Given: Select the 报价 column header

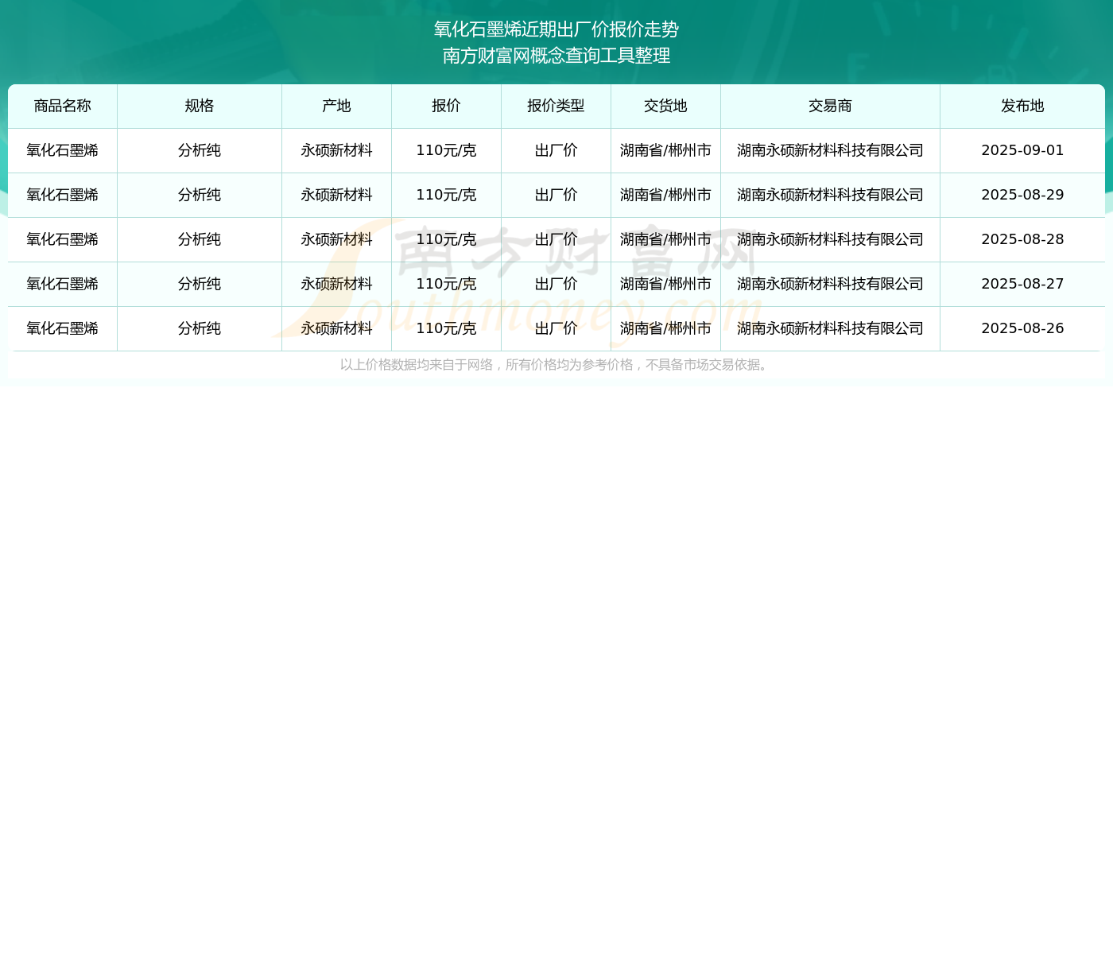Looking at the screenshot, I should (x=446, y=106).
